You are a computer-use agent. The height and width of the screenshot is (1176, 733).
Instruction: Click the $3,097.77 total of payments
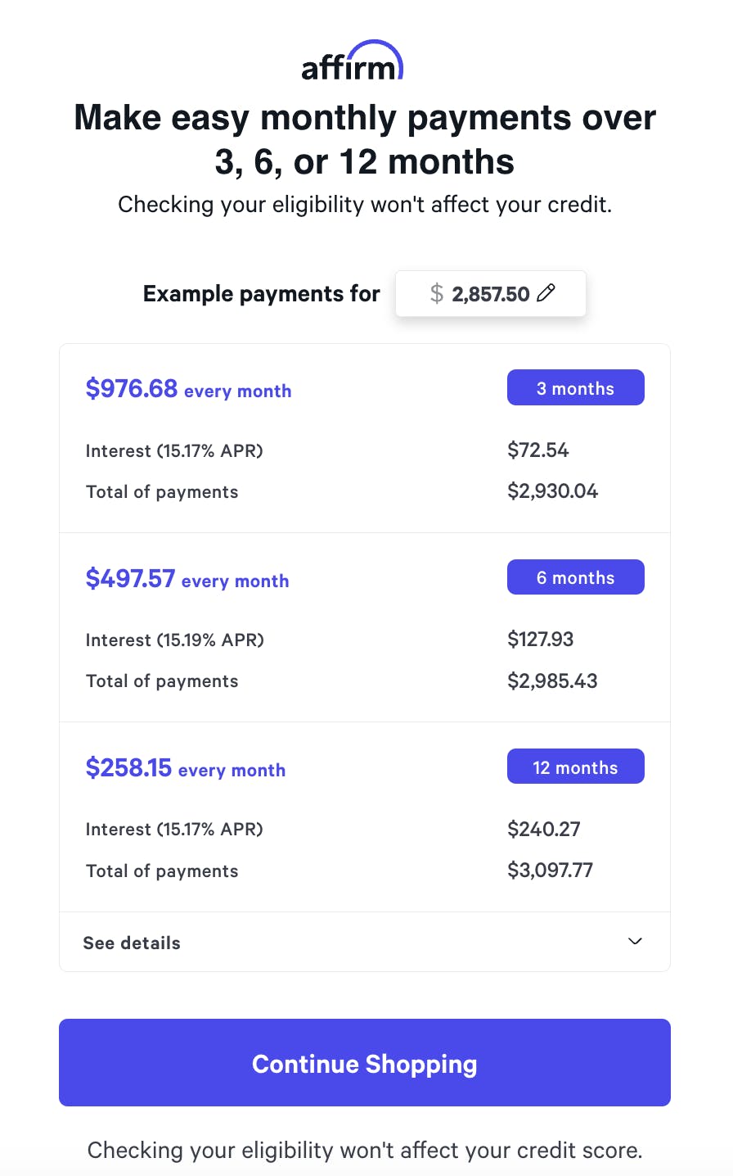click(x=550, y=871)
